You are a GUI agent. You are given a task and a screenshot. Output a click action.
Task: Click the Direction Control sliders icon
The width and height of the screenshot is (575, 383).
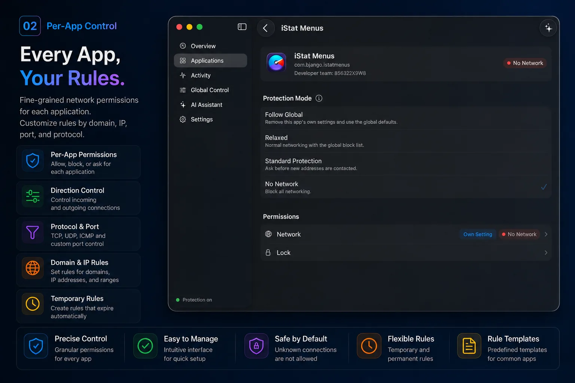33,197
